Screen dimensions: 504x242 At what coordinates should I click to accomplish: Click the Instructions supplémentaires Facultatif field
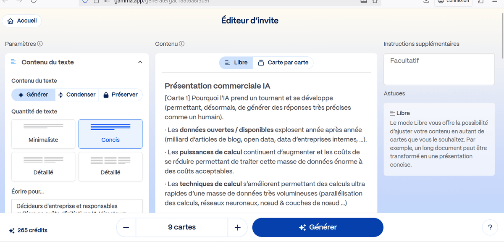[439, 68]
